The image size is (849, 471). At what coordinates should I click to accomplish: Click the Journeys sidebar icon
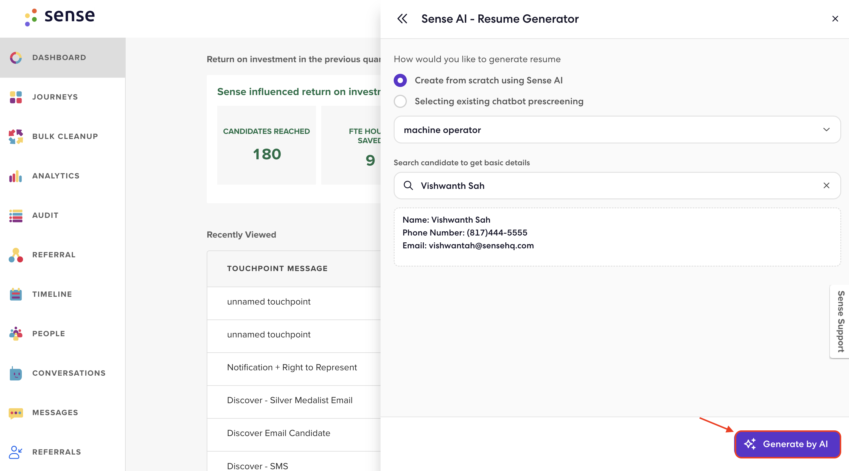(16, 97)
